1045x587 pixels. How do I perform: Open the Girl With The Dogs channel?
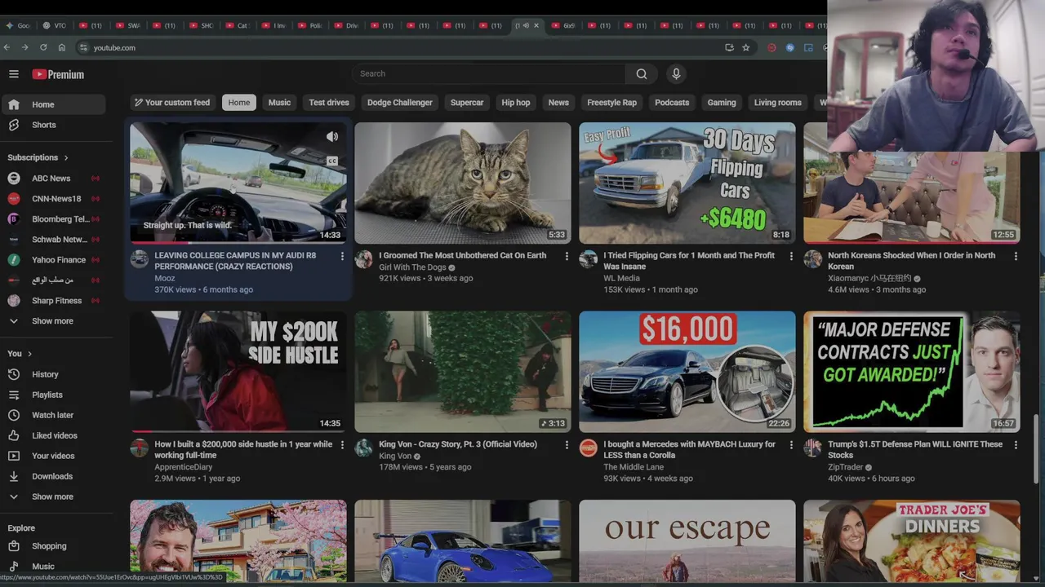[x=412, y=267]
